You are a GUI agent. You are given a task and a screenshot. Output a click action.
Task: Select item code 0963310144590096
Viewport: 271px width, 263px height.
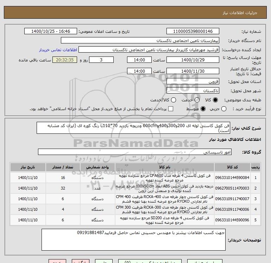tap(232, 220)
